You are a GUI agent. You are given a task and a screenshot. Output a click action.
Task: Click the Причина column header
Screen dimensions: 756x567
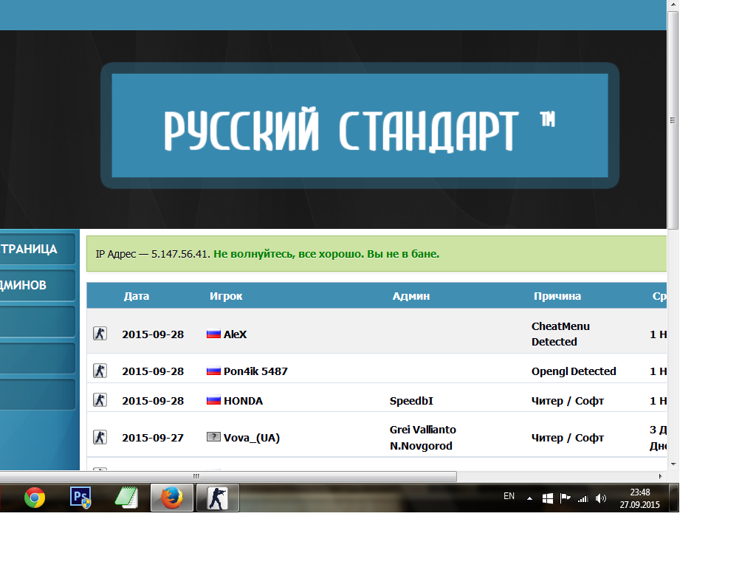[557, 296]
